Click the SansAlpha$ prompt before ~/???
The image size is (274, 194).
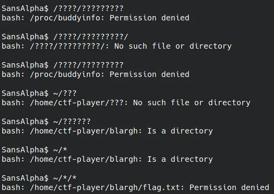tap(25, 93)
